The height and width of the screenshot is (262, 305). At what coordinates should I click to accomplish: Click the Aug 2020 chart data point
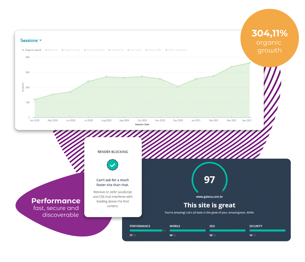coord(106,77)
